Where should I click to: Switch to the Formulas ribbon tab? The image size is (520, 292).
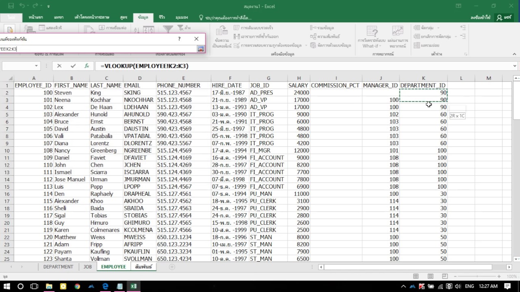[123, 17]
